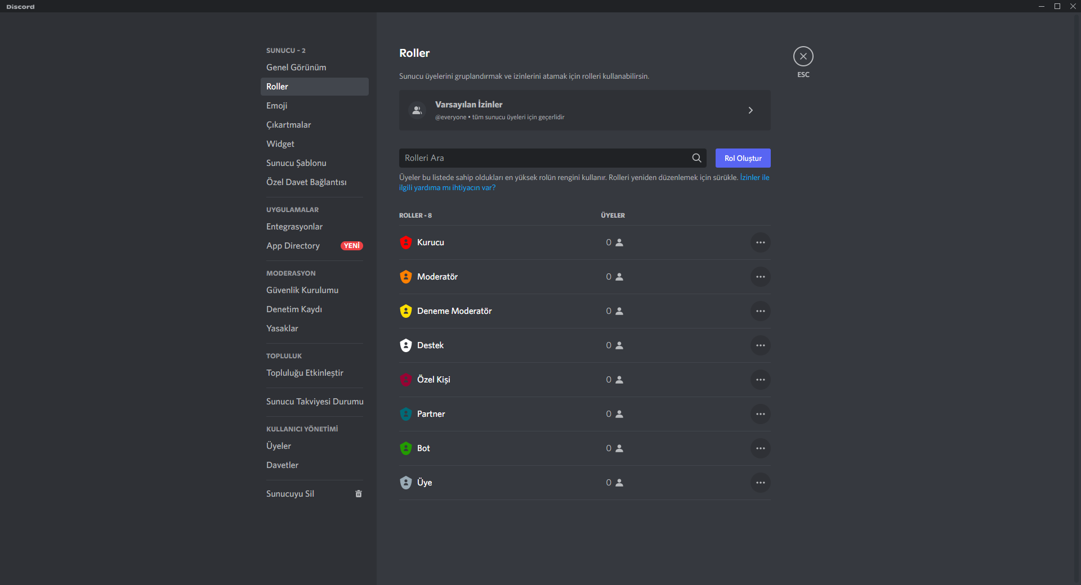This screenshot has width=1081, height=585.
Task: Click the member count icon for Destek
Action: coord(619,345)
